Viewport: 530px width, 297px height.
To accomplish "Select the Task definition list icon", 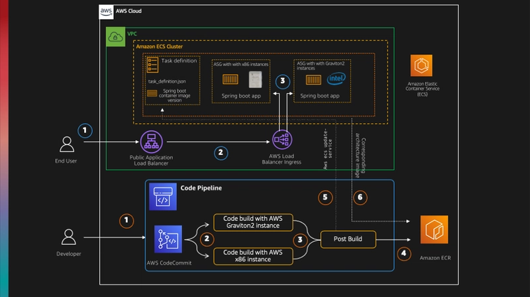I will [x=152, y=64].
